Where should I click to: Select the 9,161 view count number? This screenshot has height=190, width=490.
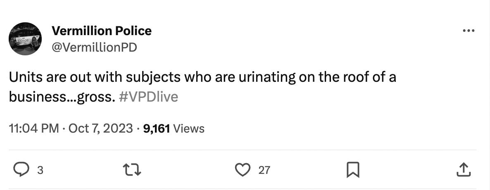pos(156,128)
